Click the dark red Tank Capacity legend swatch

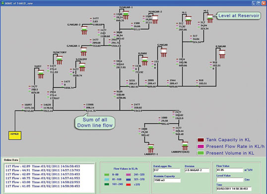201,140
